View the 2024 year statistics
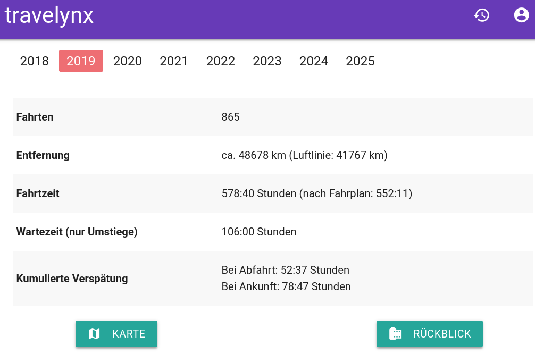The height and width of the screenshot is (354, 535). [314, 61]
